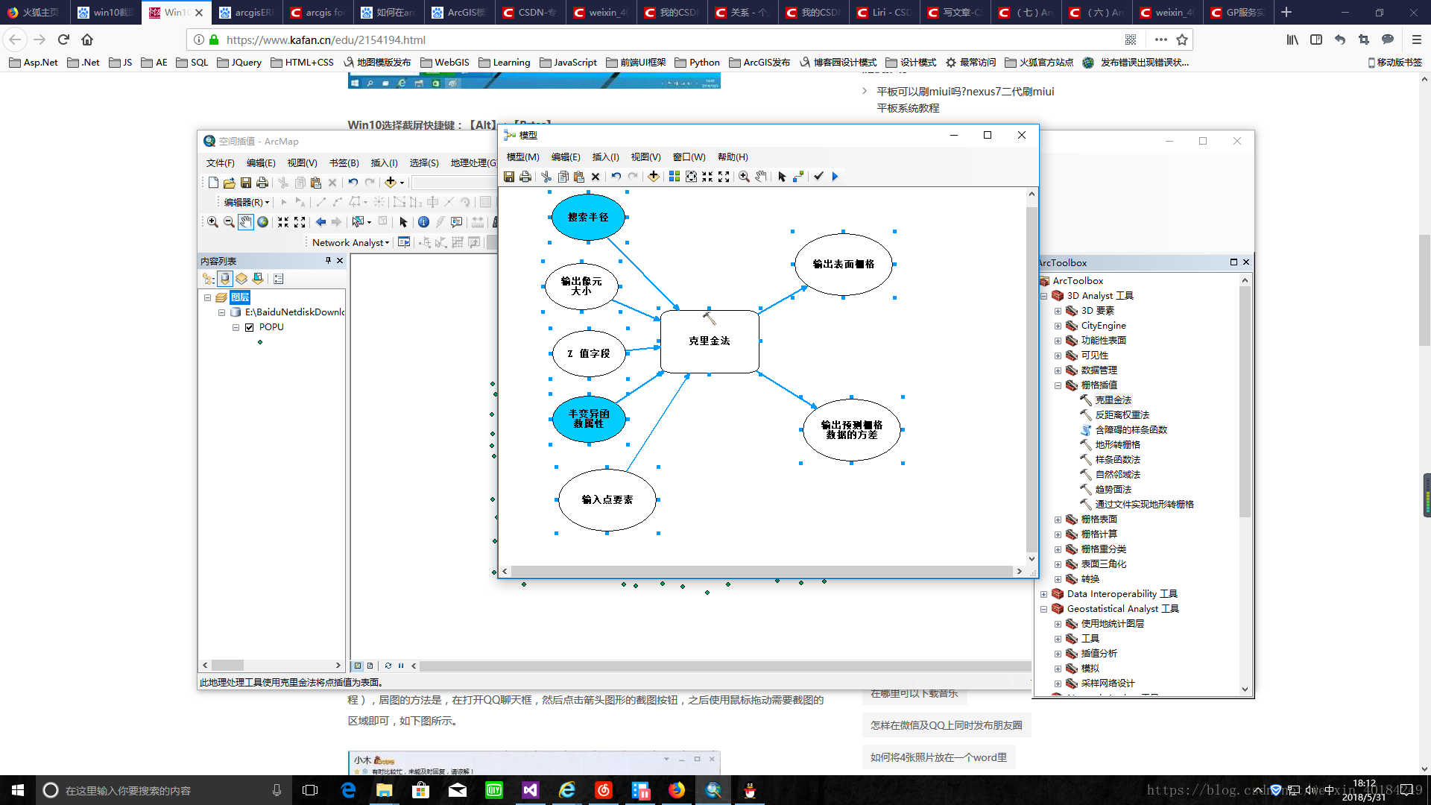Open 模型(M) menu in model window
The image size is (1431, 805).
522,157
